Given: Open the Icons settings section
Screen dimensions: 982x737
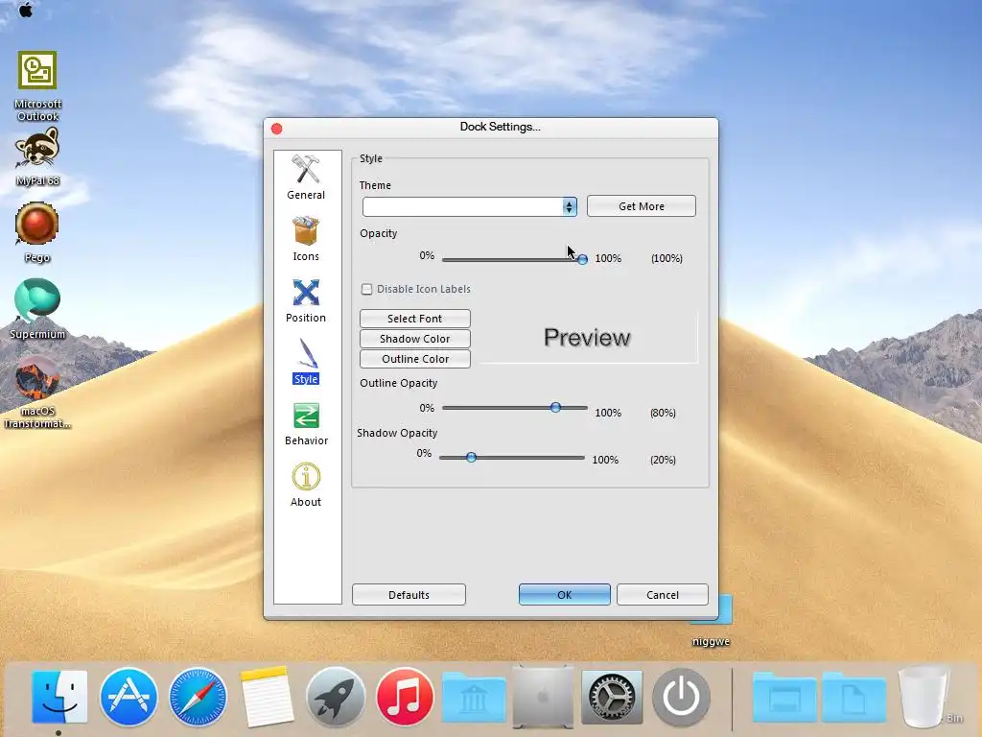Looking at the screenshot, I should click(x=306, y=239).
